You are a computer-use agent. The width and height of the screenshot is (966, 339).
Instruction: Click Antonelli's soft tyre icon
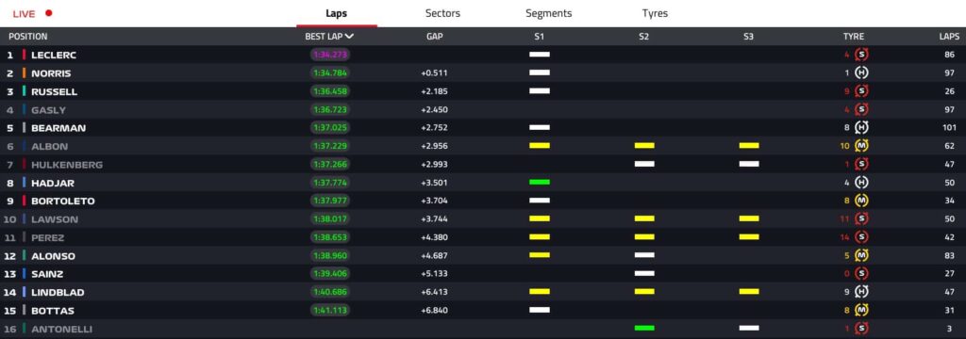(x=862, y=329)
